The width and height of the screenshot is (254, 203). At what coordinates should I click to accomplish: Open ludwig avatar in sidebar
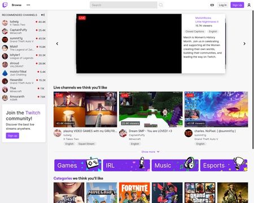tap(5, 23)
